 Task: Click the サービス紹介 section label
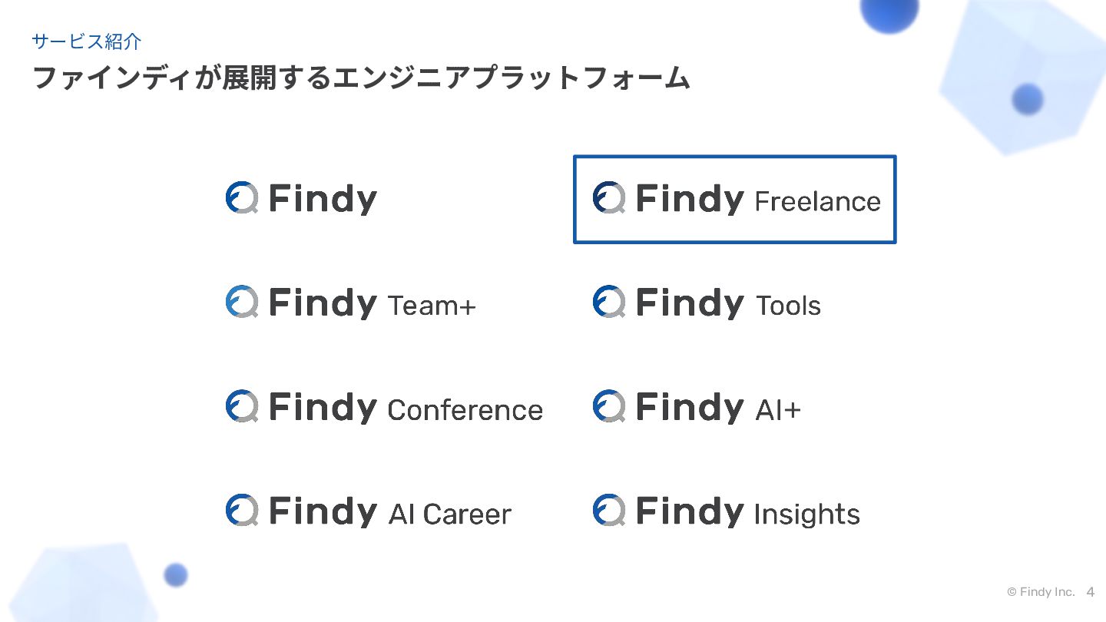[87, 41]
